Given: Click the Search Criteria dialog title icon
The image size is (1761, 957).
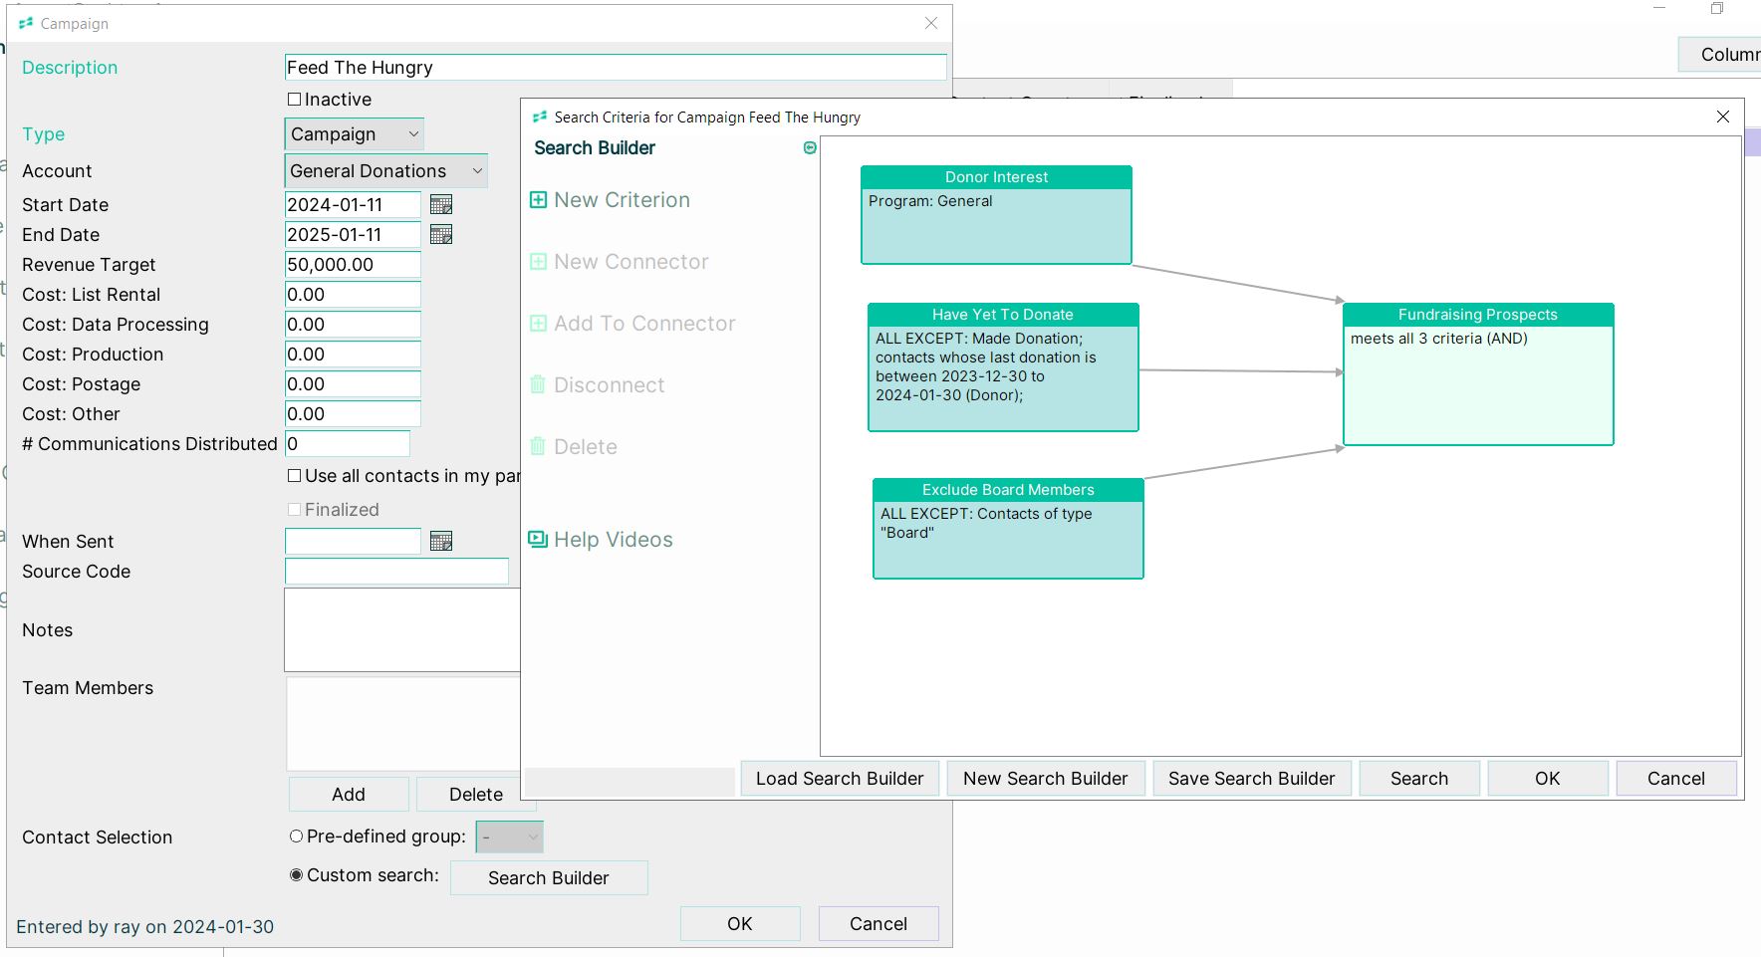Looking at the screenshot, I should (540, 117).
